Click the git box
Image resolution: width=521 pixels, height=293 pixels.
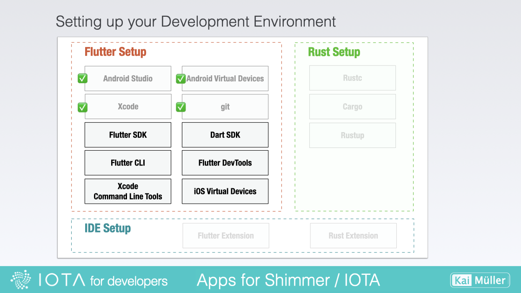(x=225, y=107)
